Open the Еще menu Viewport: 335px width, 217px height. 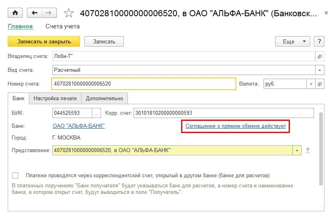292,41
